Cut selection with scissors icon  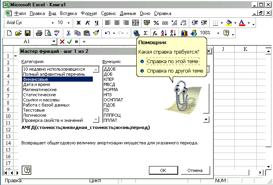click(x=68, y=33)
